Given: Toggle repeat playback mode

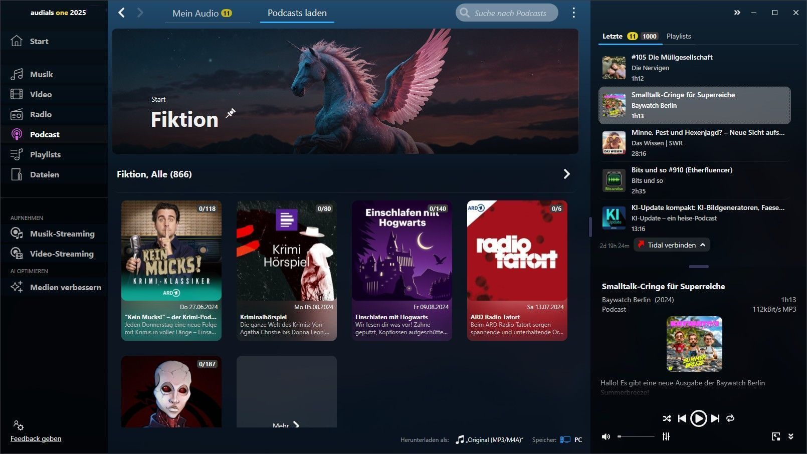Looking at the screenshot, I should (730, 418).
